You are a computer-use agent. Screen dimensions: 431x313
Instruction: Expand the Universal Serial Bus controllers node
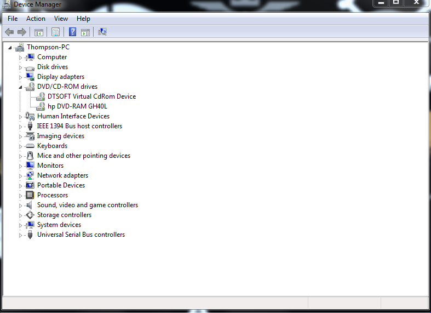(x=21, y=235)
